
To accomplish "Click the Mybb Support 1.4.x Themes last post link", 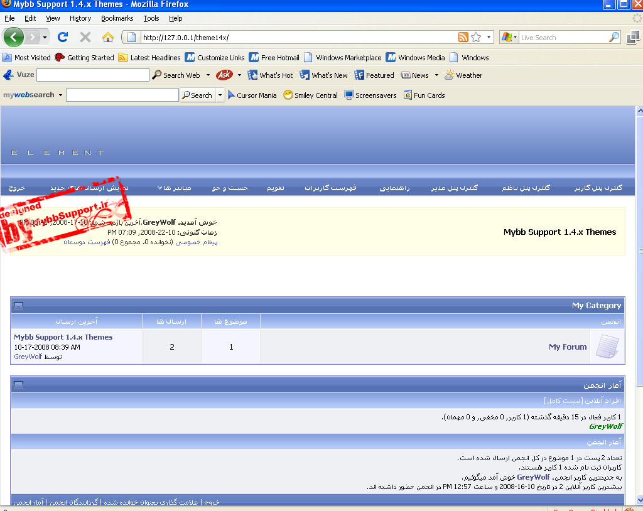I will point(63,337).
